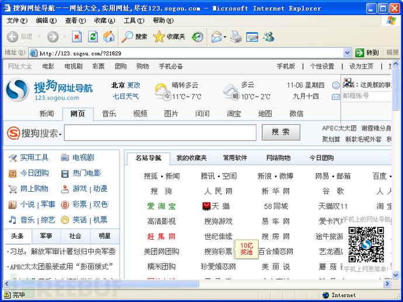Open the Forward button history dropdown

(x=64, y=37)
